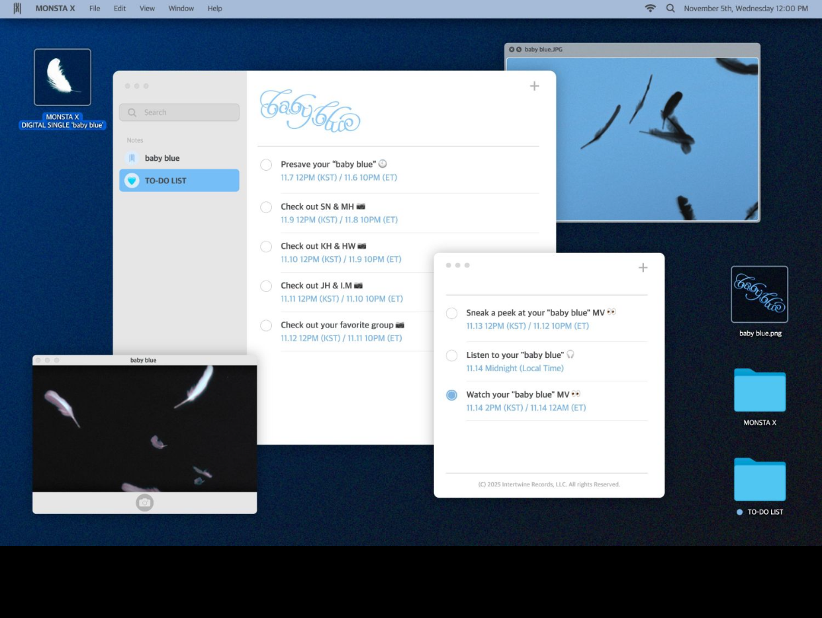Add new note with plus in main window
Image resolution: width=822 pixels, height=618 pixels.
534,86
